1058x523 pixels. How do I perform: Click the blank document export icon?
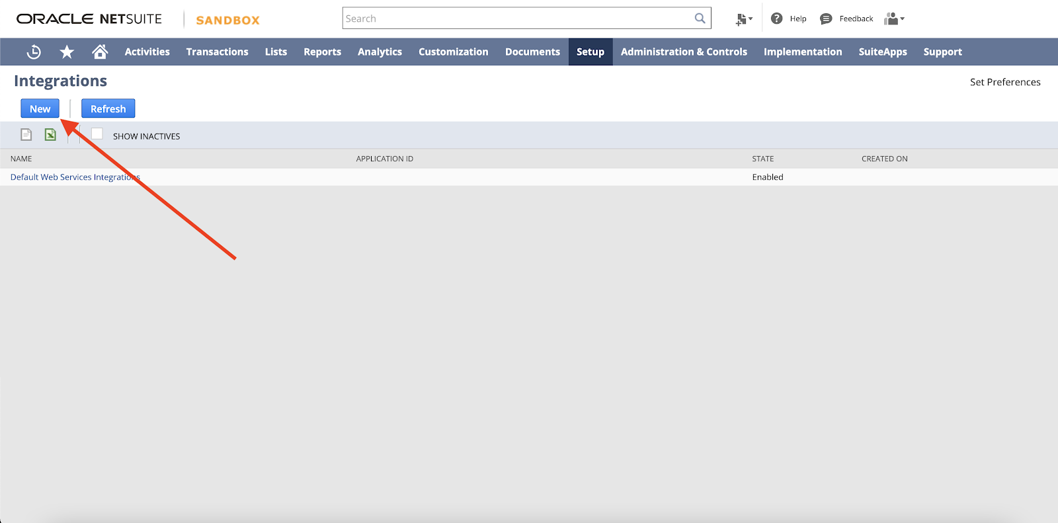coord(26,135)
